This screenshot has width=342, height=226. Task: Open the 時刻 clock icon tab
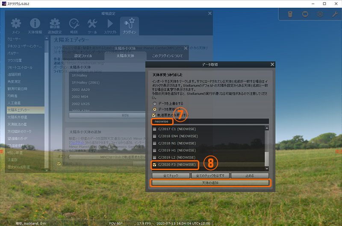point(74,26)
